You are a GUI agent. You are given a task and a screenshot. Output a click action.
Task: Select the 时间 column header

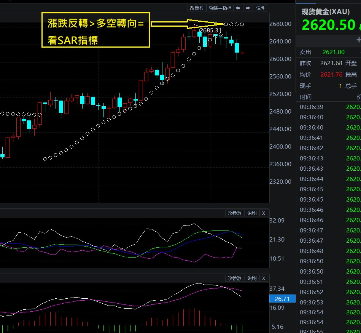click(305, 97)
